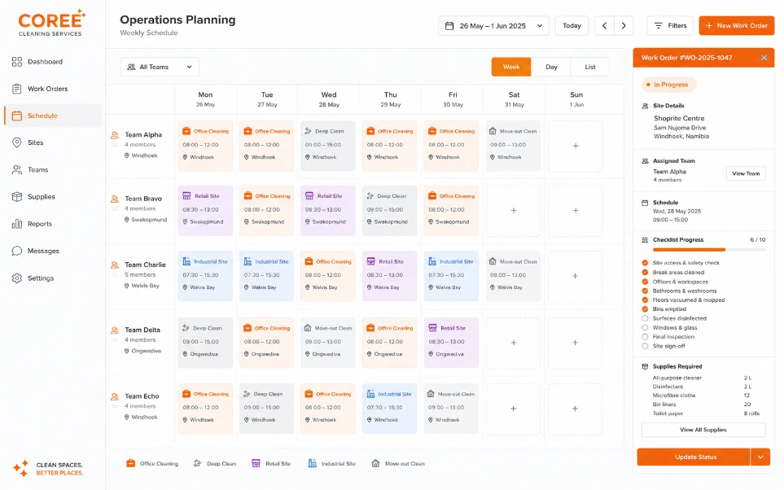
Task: Open the Filters button
Action: point(670,25)
